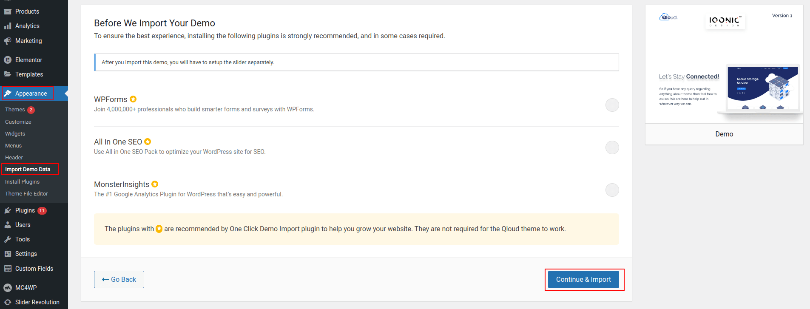Click the Continue & Import button
The image size is (810, 309).
583,279
